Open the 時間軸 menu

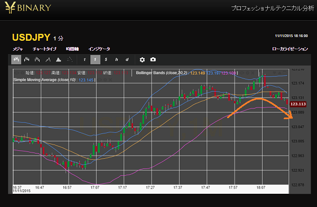coord(72,49)
